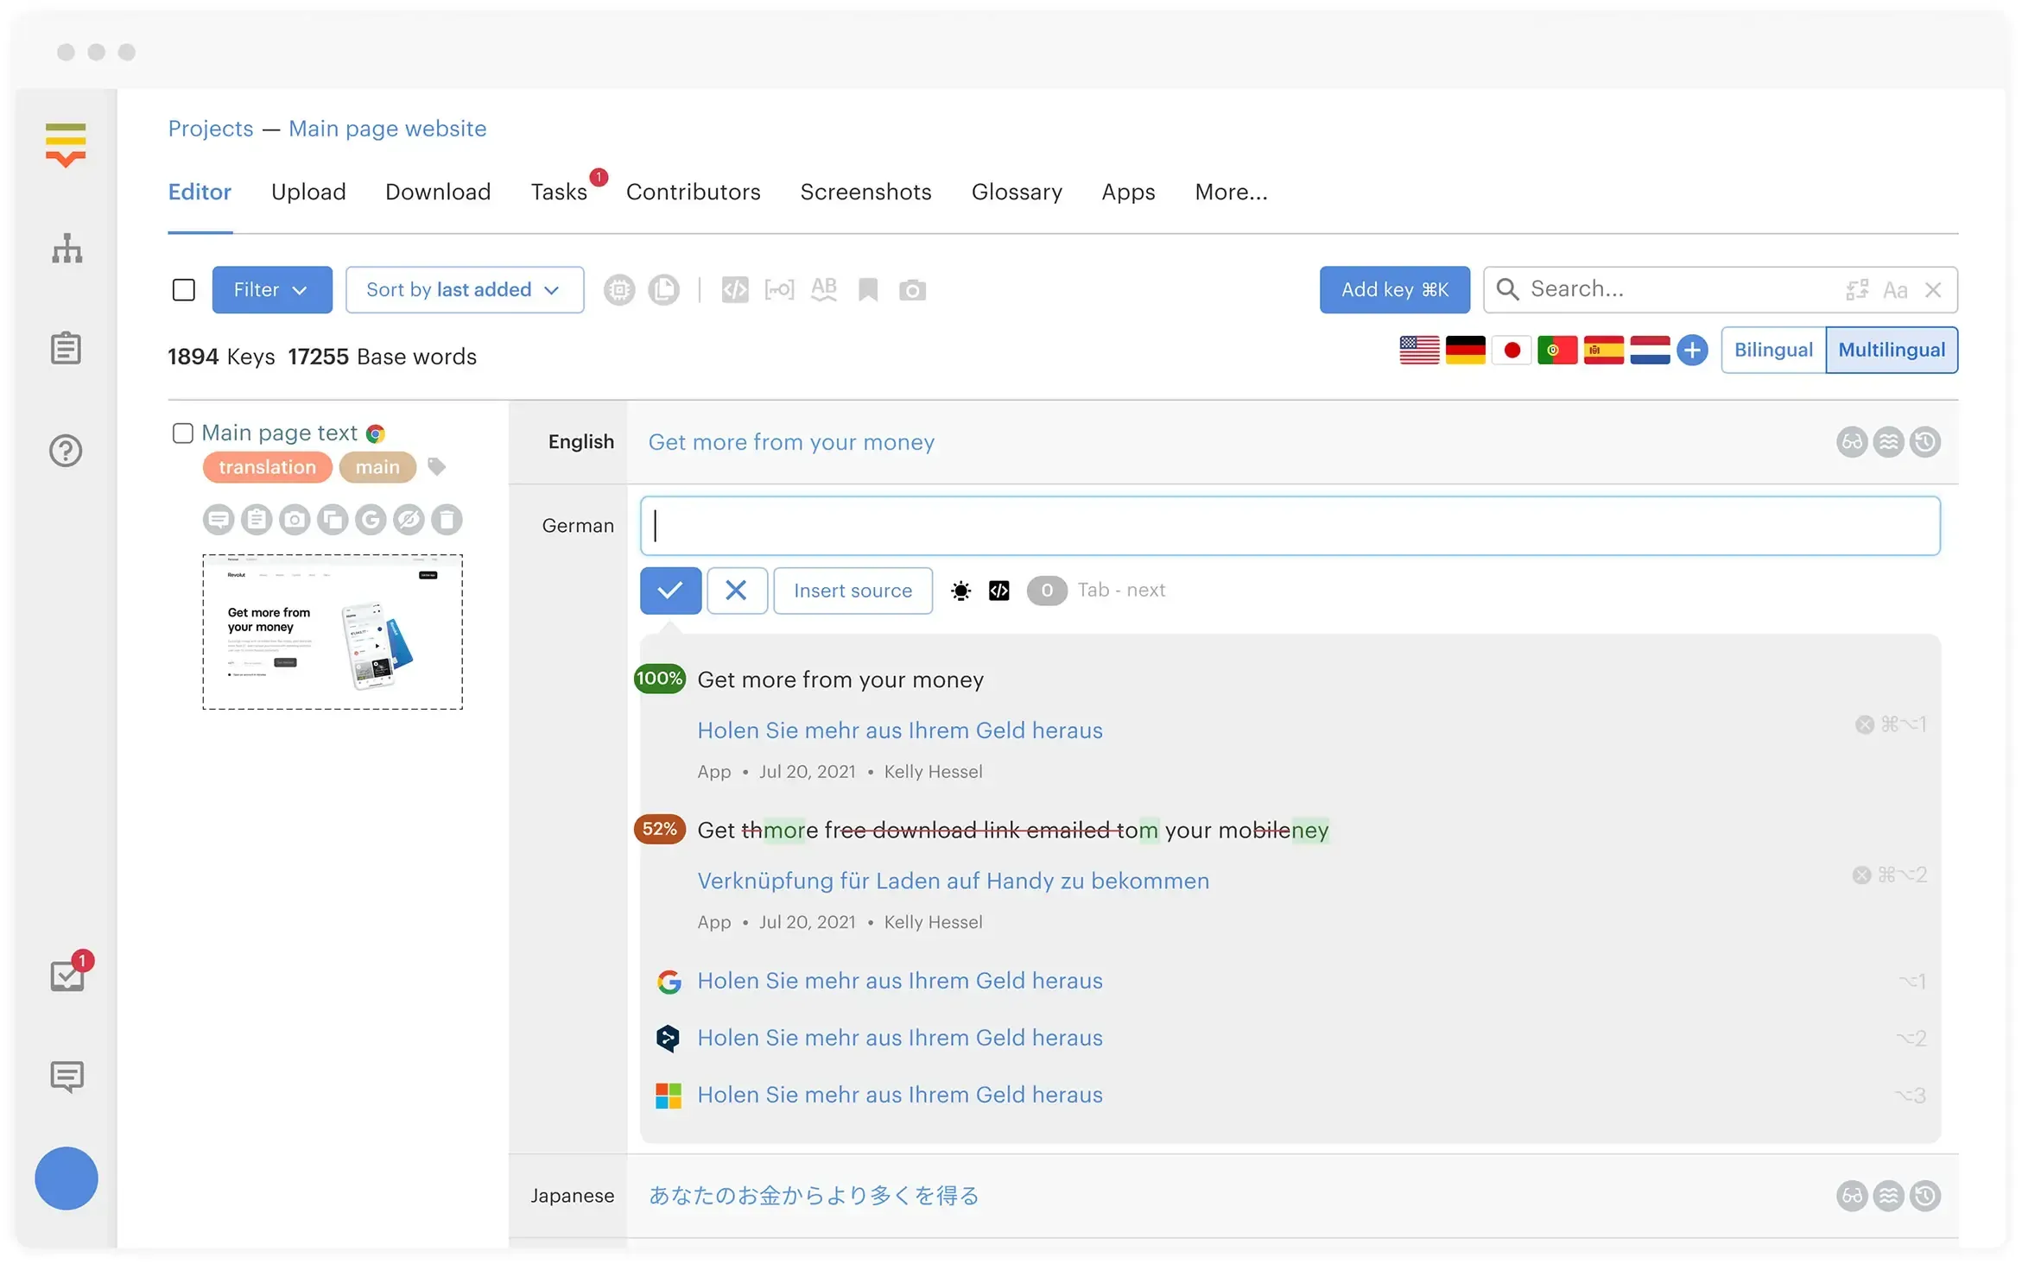
Task: Open the comments icon in left sidebar
Action: (x=67, y=1077)
